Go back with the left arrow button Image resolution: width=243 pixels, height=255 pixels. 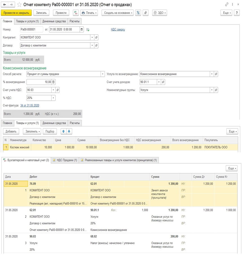tap(5, 5)
